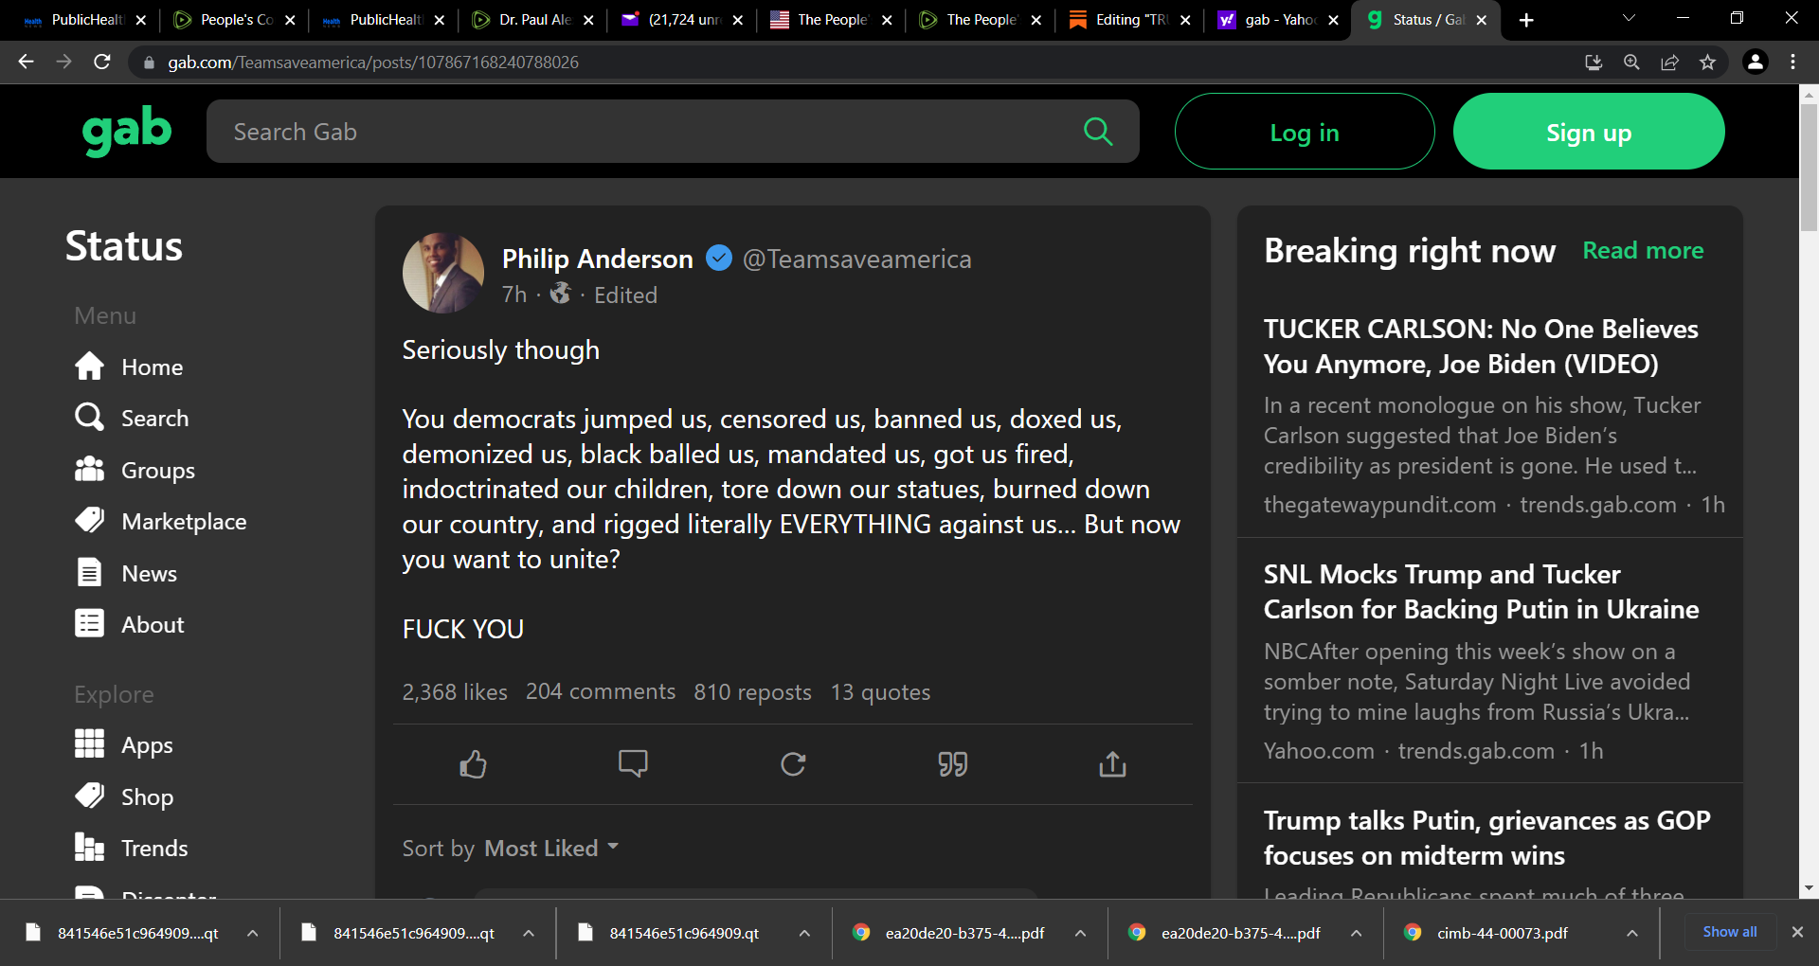Open News in the sidebar menu

(x=126, y=573)
